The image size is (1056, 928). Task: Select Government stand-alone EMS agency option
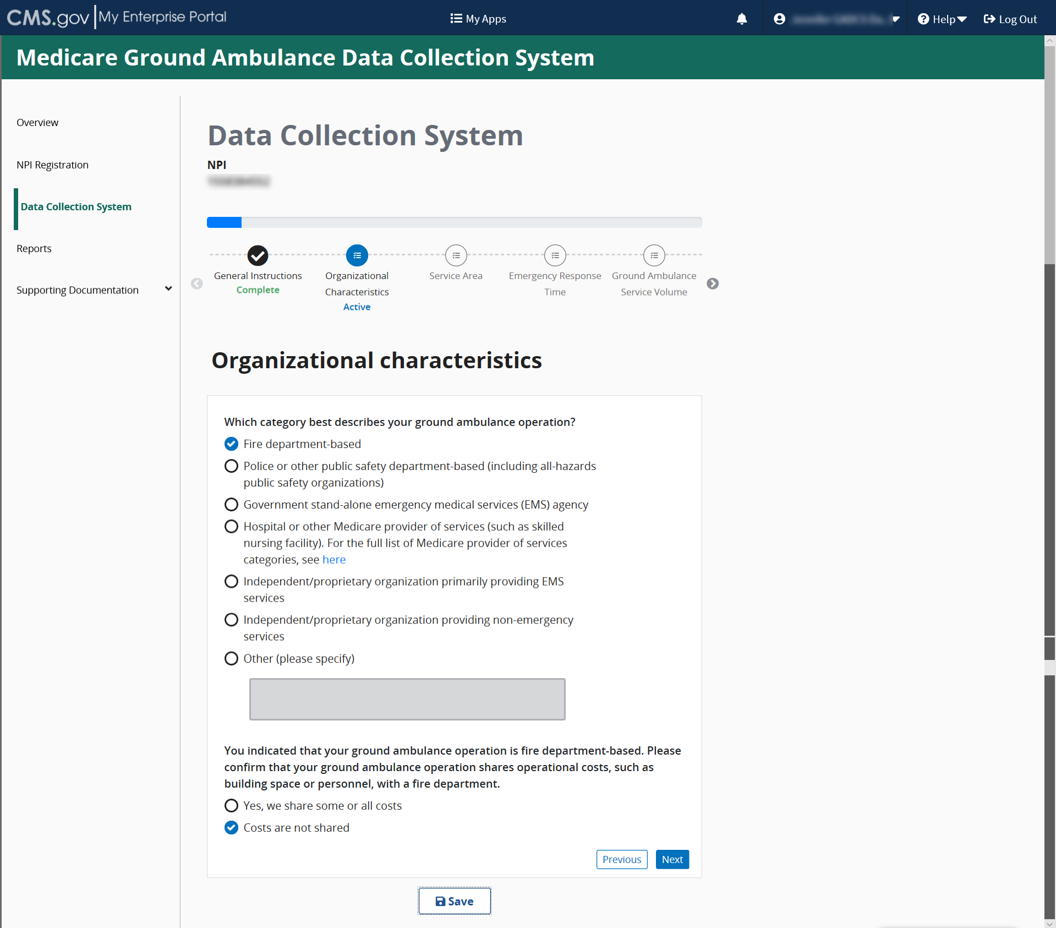[231, 505]
